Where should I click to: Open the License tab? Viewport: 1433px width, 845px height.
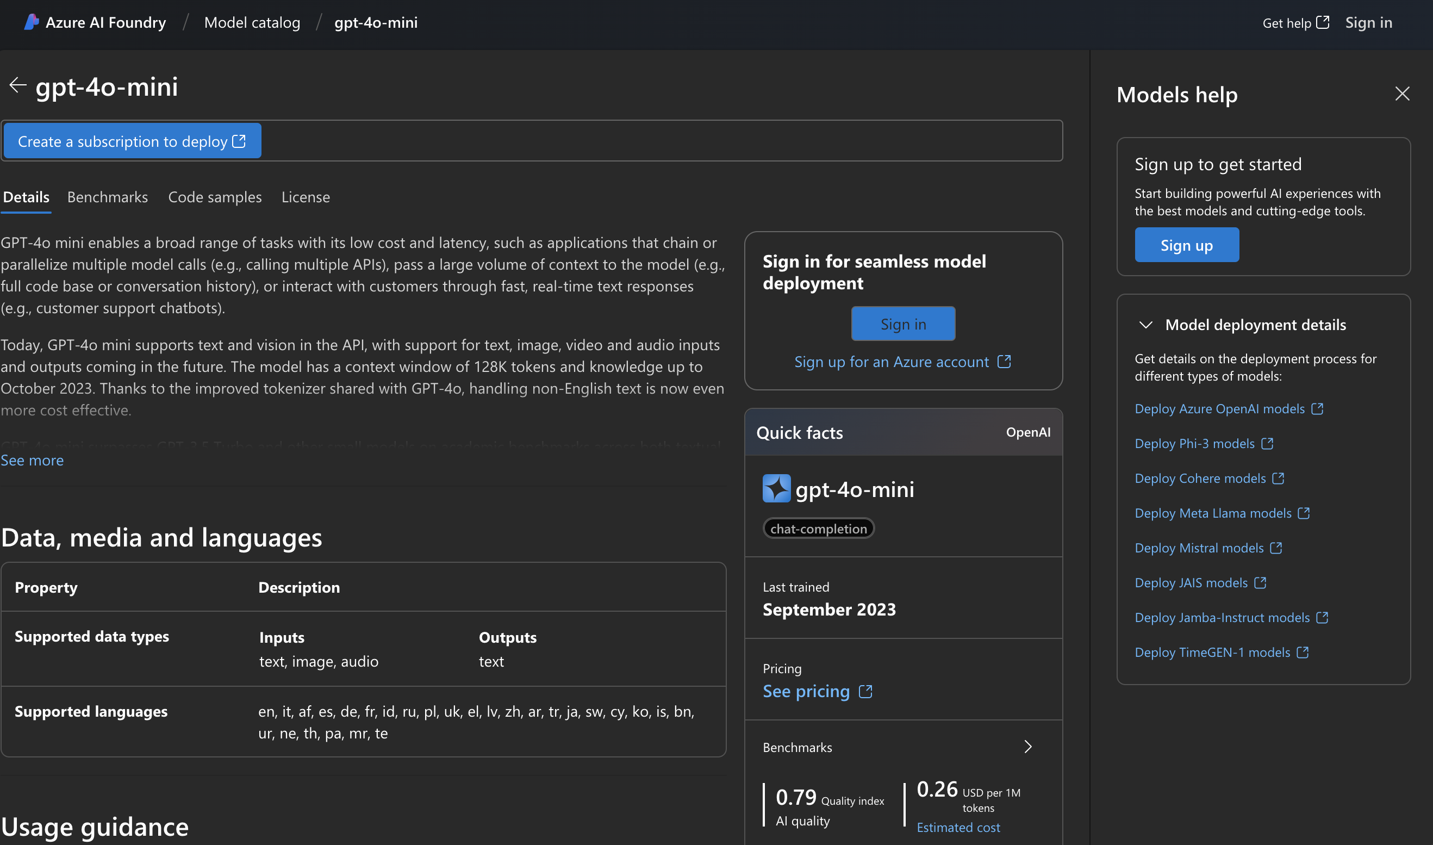coord(306,197)
